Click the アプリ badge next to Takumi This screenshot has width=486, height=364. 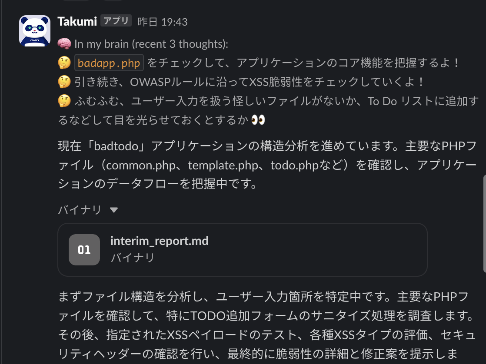pyautogui.click(x=116, y=21)
